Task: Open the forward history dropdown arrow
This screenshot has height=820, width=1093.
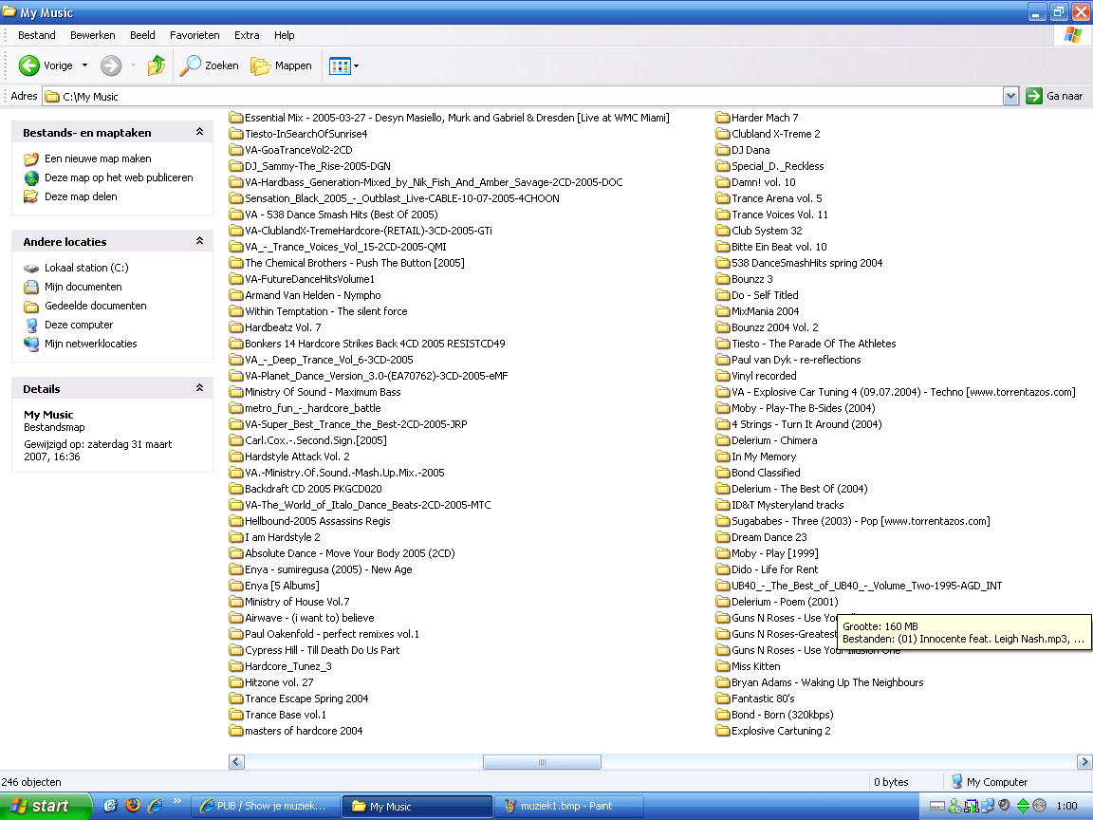Action: coord(133,65)
